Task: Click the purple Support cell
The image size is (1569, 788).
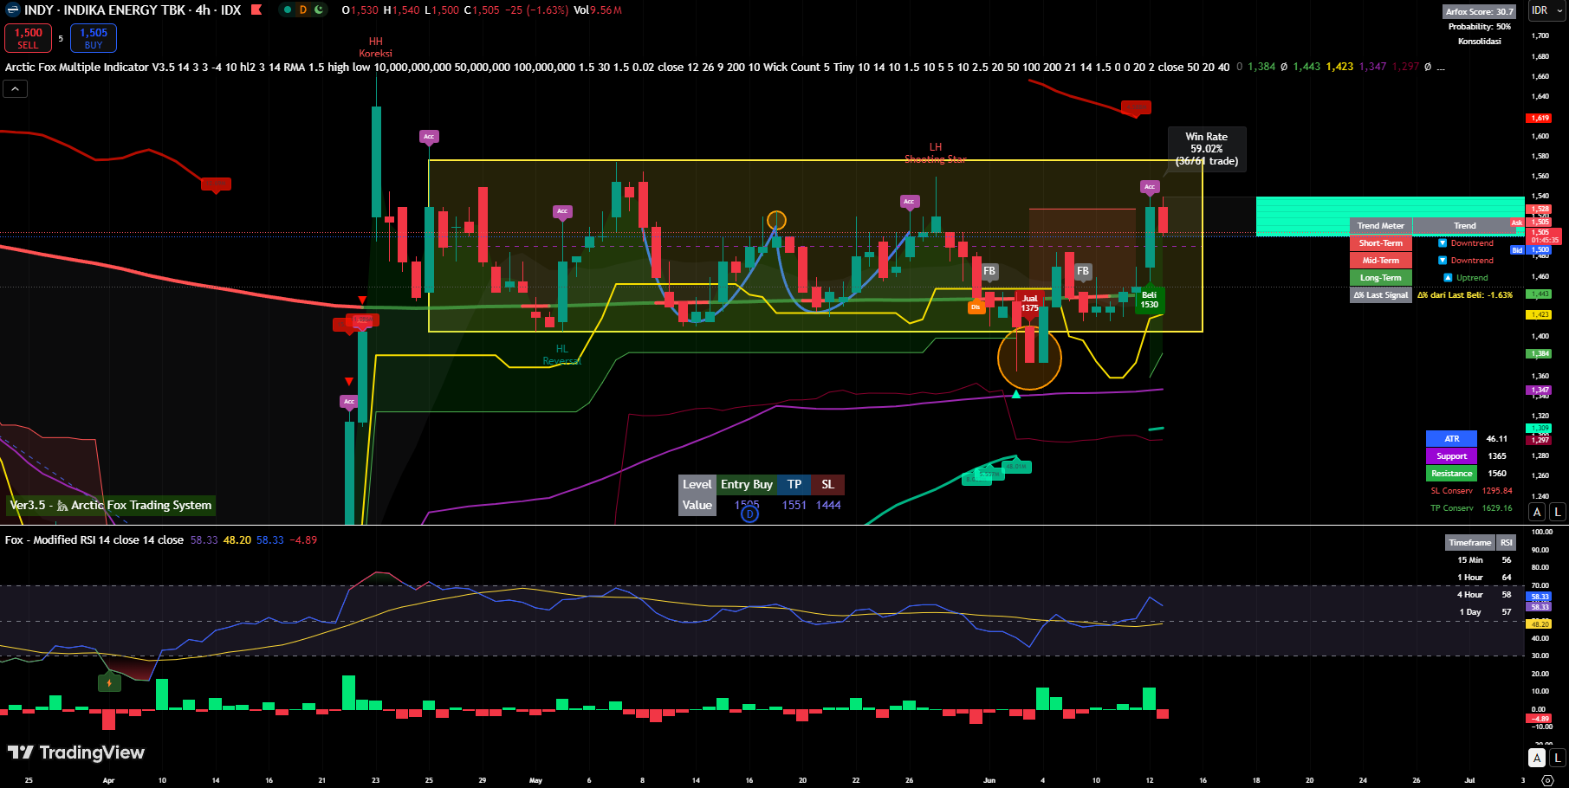Action: [x=1451, y=456]
